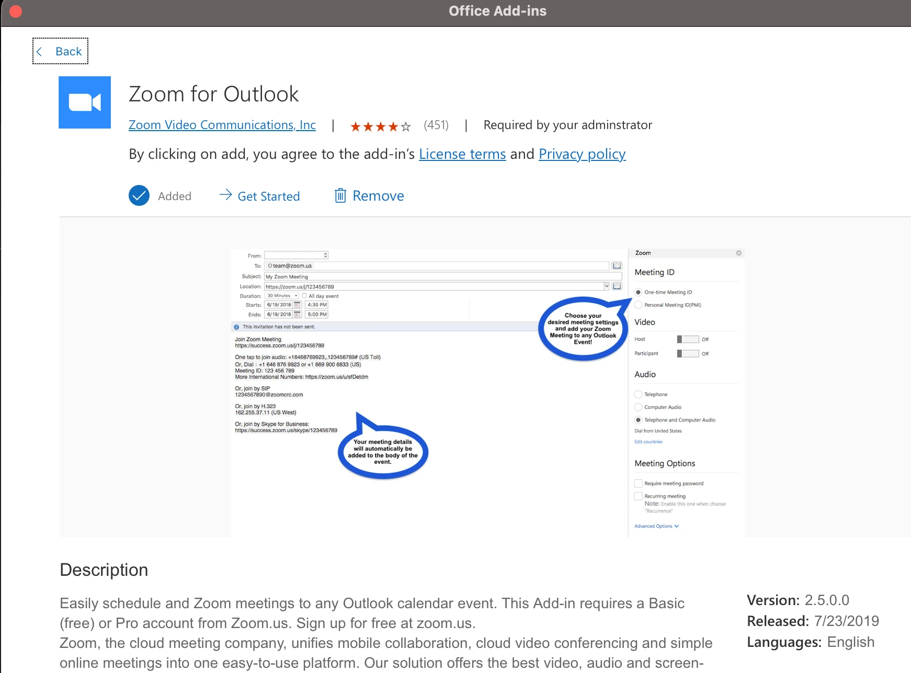Click the back chevron arrow icon
The image size is (911, 673).
[x=39, y=51]
